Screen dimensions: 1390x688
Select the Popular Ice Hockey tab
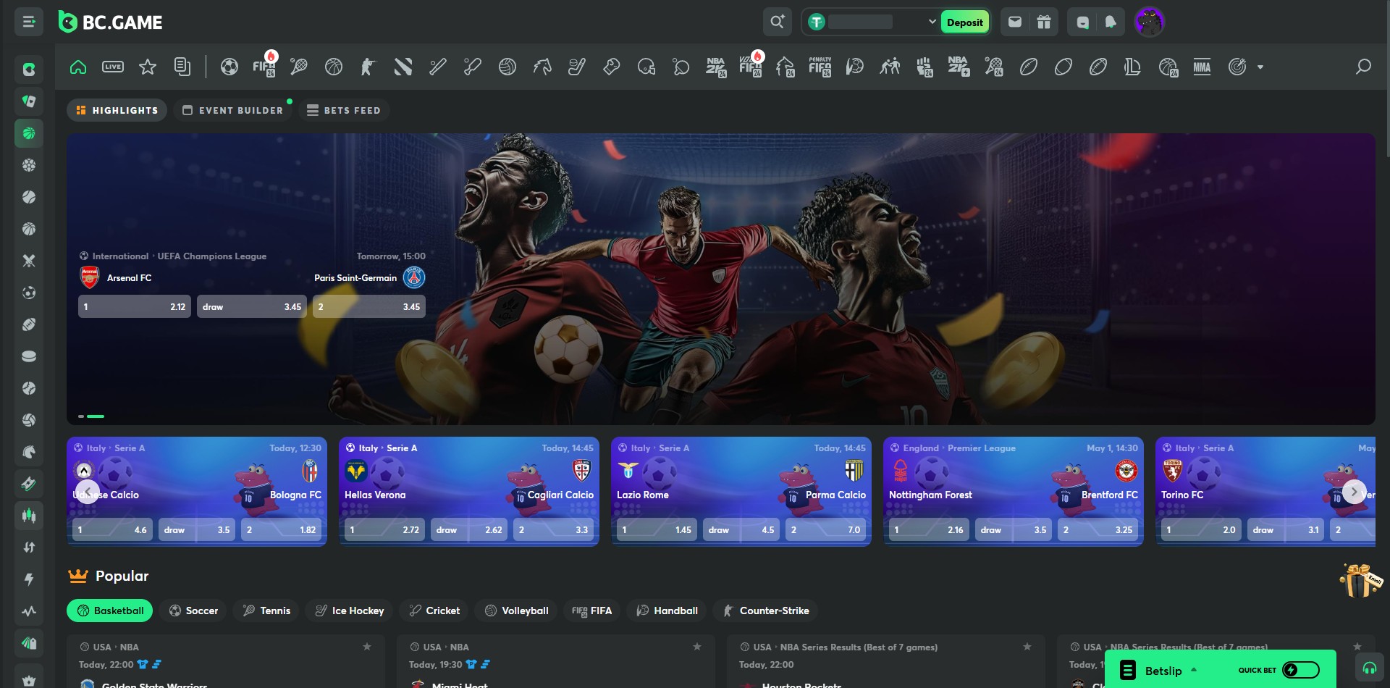[350, 611]
